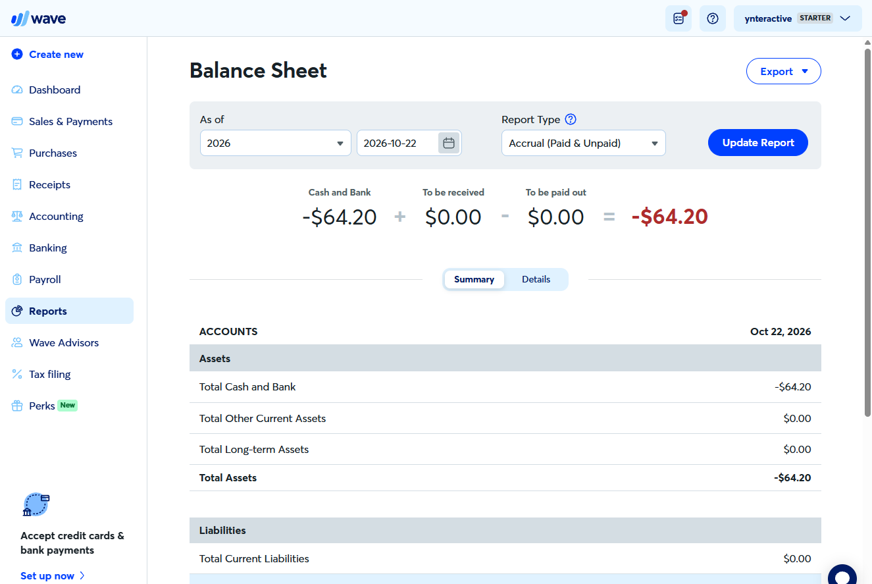Click the Total Assets row label
Image resolution: width=872 pixels, height=584 pixels.
[x=228, y=478]
